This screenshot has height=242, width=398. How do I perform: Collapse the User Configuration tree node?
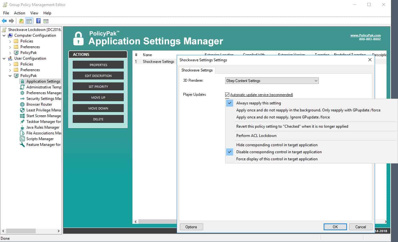4,58
